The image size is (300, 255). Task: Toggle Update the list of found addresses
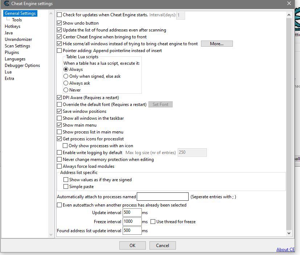59,30
